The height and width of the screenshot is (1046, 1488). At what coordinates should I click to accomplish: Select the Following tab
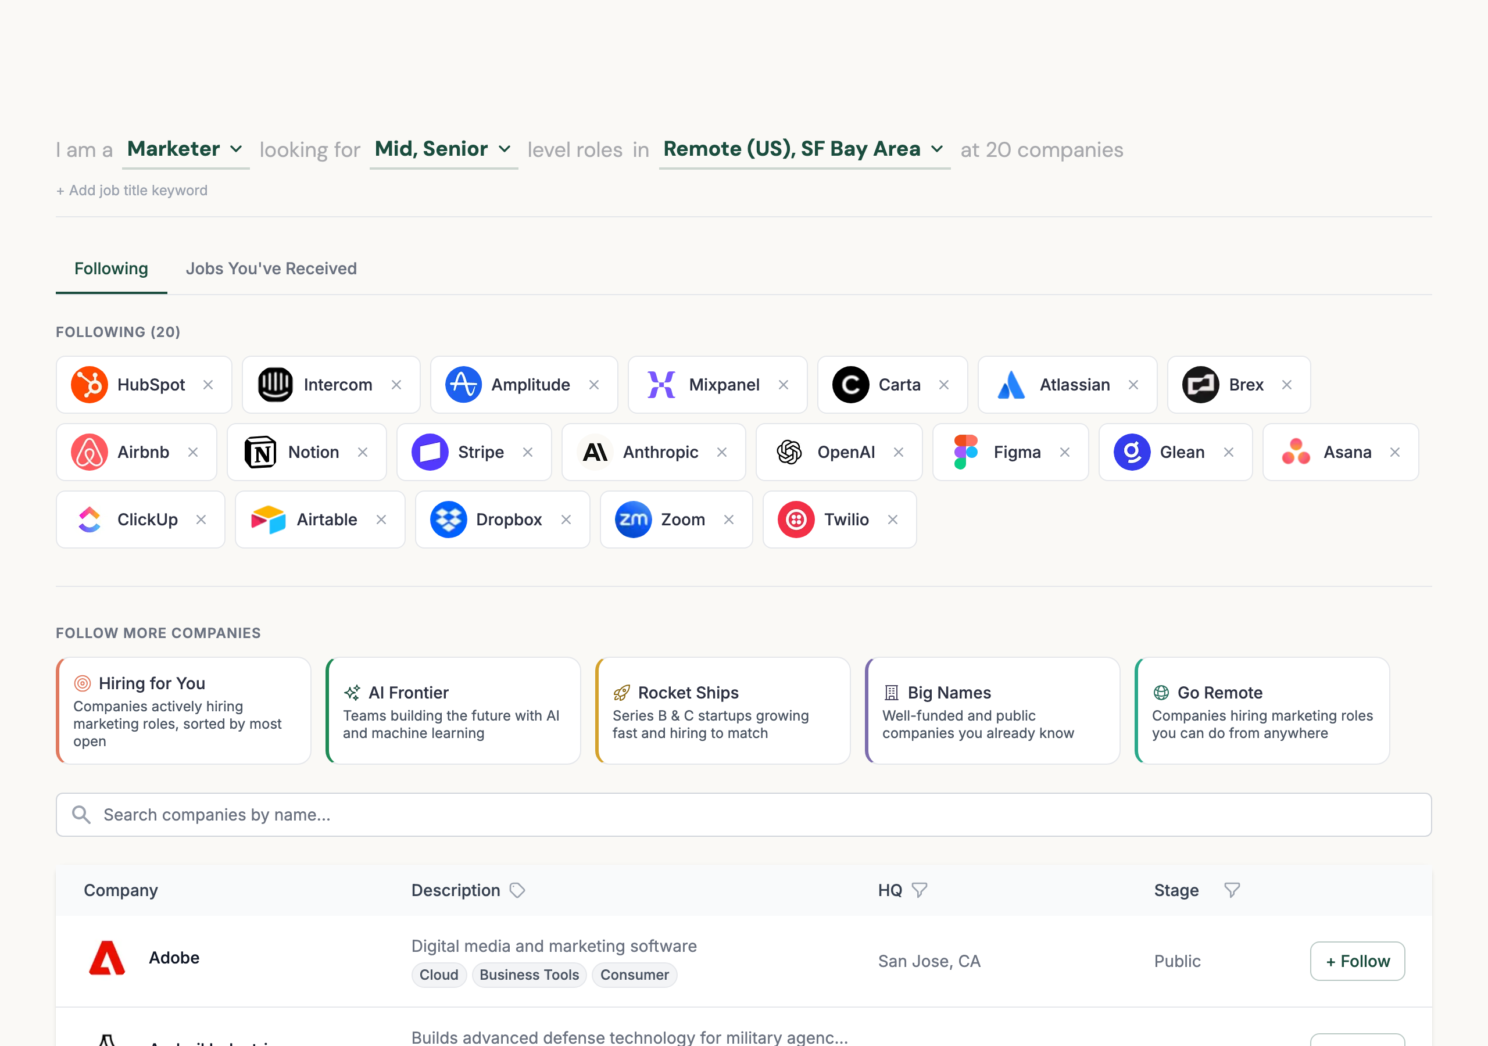point(111,268)
